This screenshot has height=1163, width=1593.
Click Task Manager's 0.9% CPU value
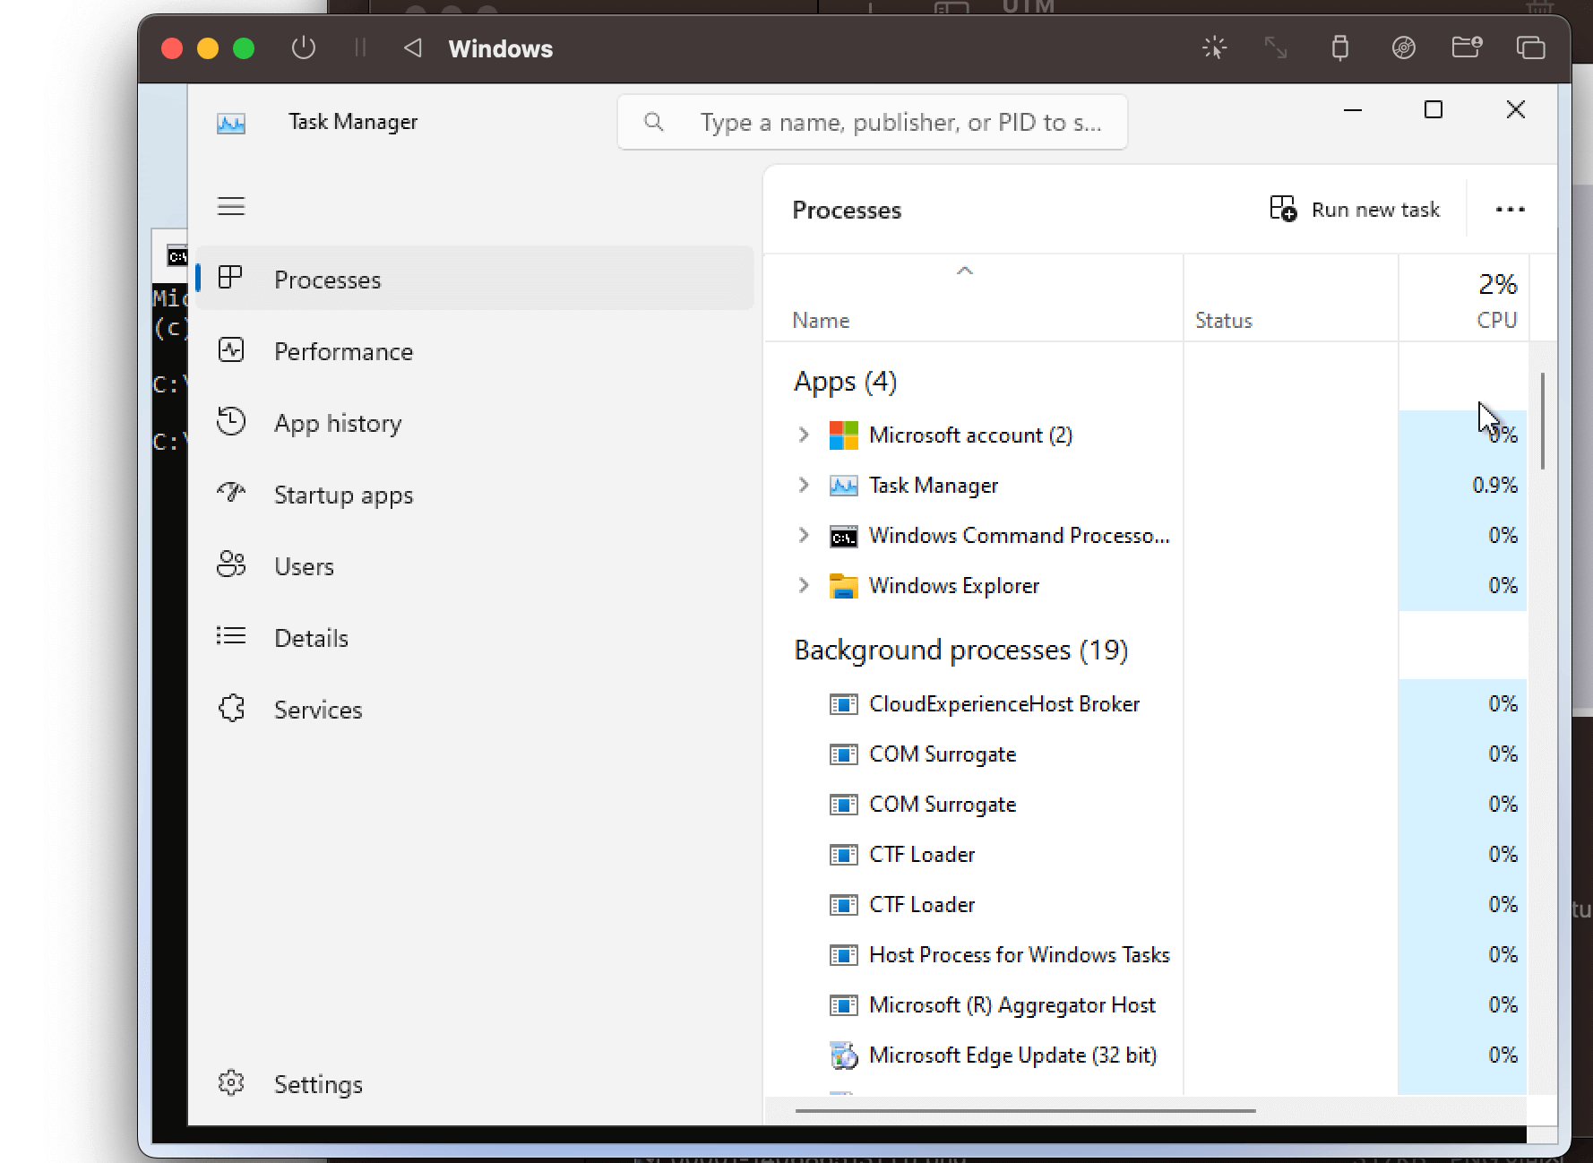(1494, 486)
